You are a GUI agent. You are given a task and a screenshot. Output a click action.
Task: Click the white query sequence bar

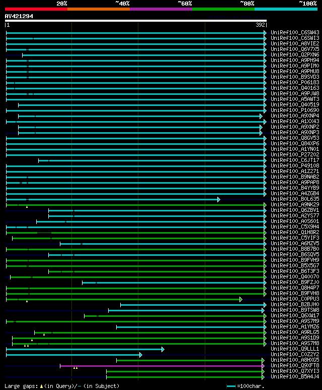(136, 21)
